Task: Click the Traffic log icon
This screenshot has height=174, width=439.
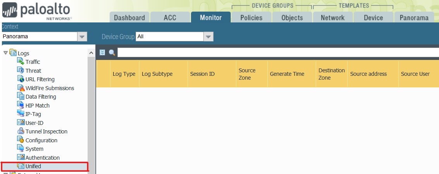Action: pos(21,61)
